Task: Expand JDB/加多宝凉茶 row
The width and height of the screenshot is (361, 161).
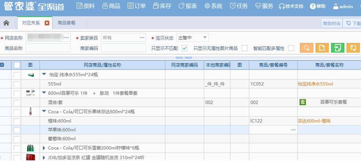Action: (x=44, y=158)
